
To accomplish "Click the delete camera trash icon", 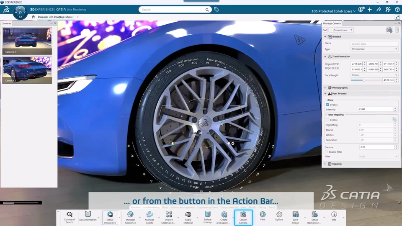I will tap(397, 30).
